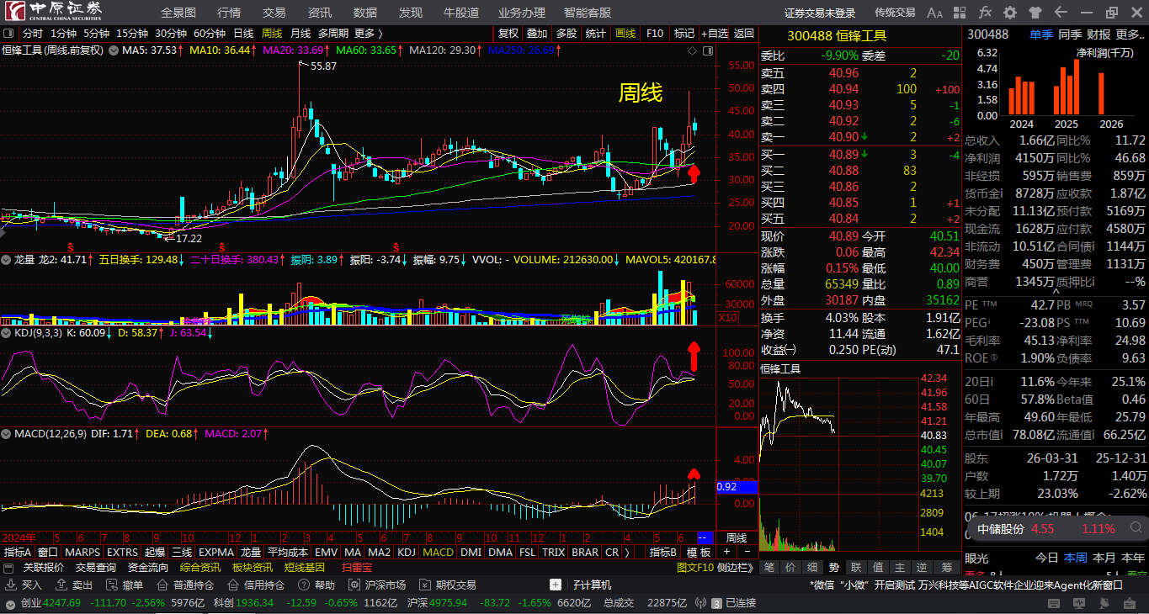Expand 更多 in financial panel header

pos(1130,34)
